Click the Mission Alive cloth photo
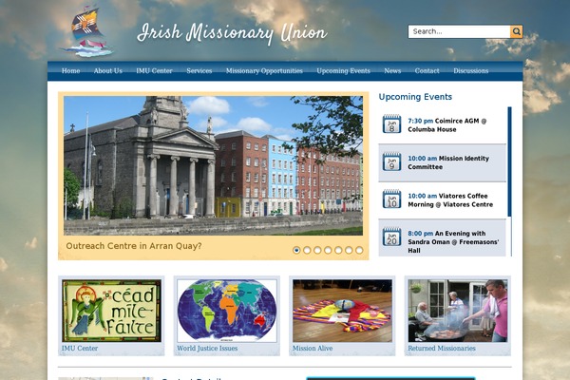The width and height of the screenshot is (570, 380). point(342,311)
